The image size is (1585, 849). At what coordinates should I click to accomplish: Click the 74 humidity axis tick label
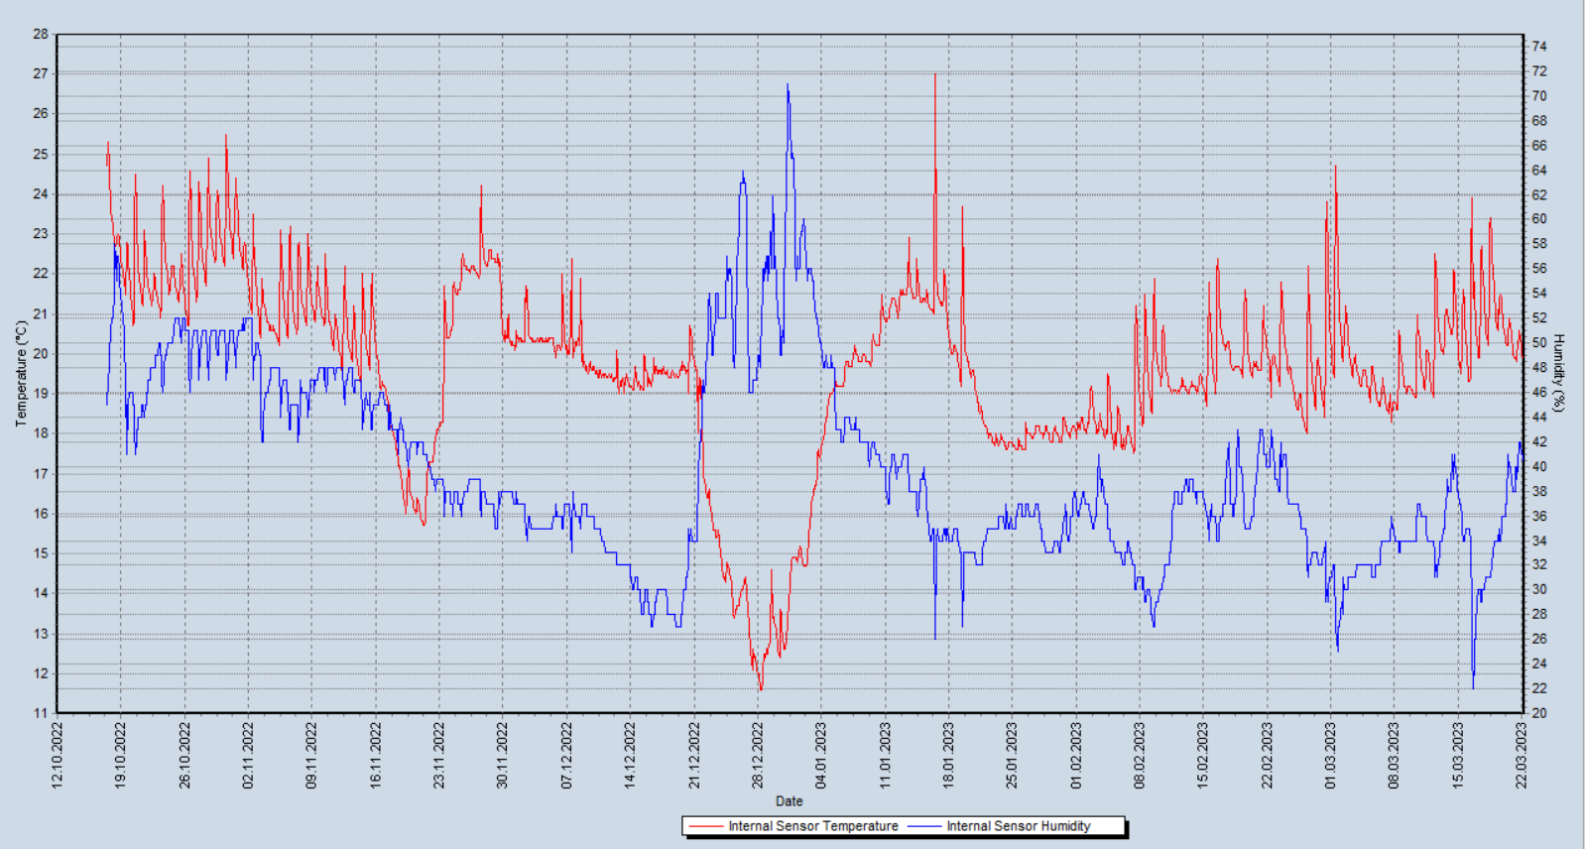(1539, 47)
